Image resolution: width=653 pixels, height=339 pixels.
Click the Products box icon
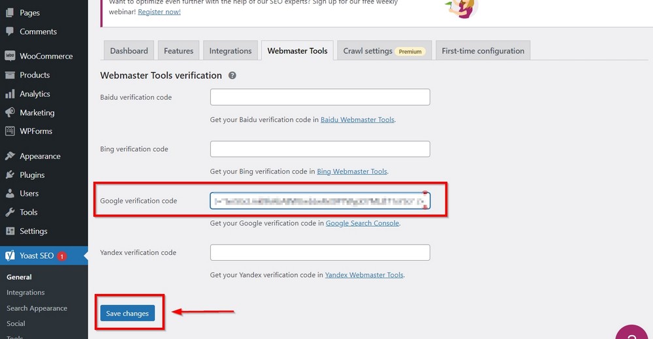pos(10,75)
